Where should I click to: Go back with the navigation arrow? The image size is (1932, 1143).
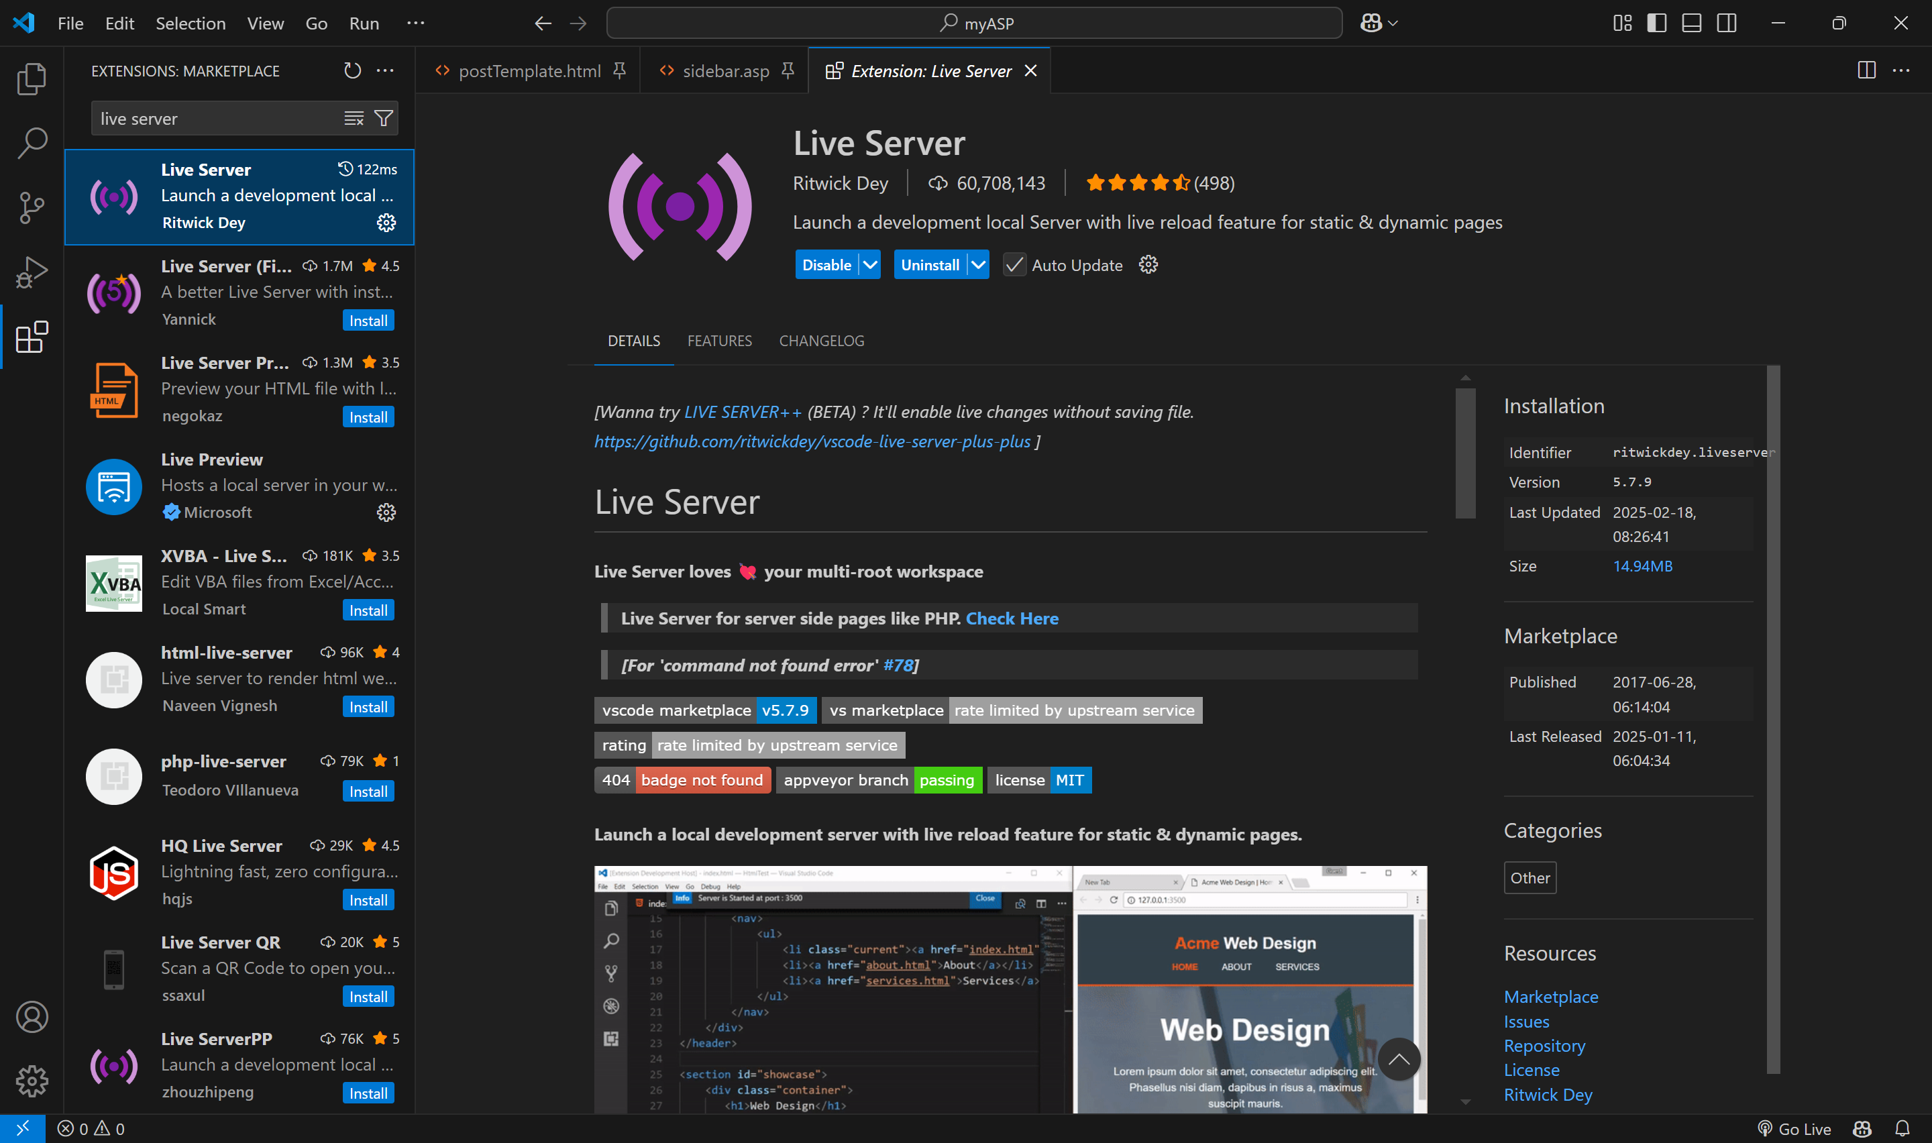tap(543, 23)
